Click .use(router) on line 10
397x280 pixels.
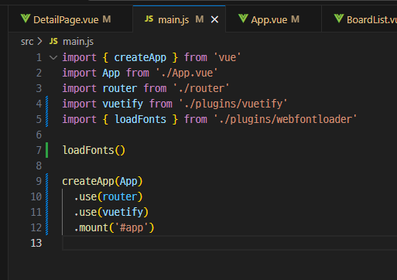click(108, 196)
